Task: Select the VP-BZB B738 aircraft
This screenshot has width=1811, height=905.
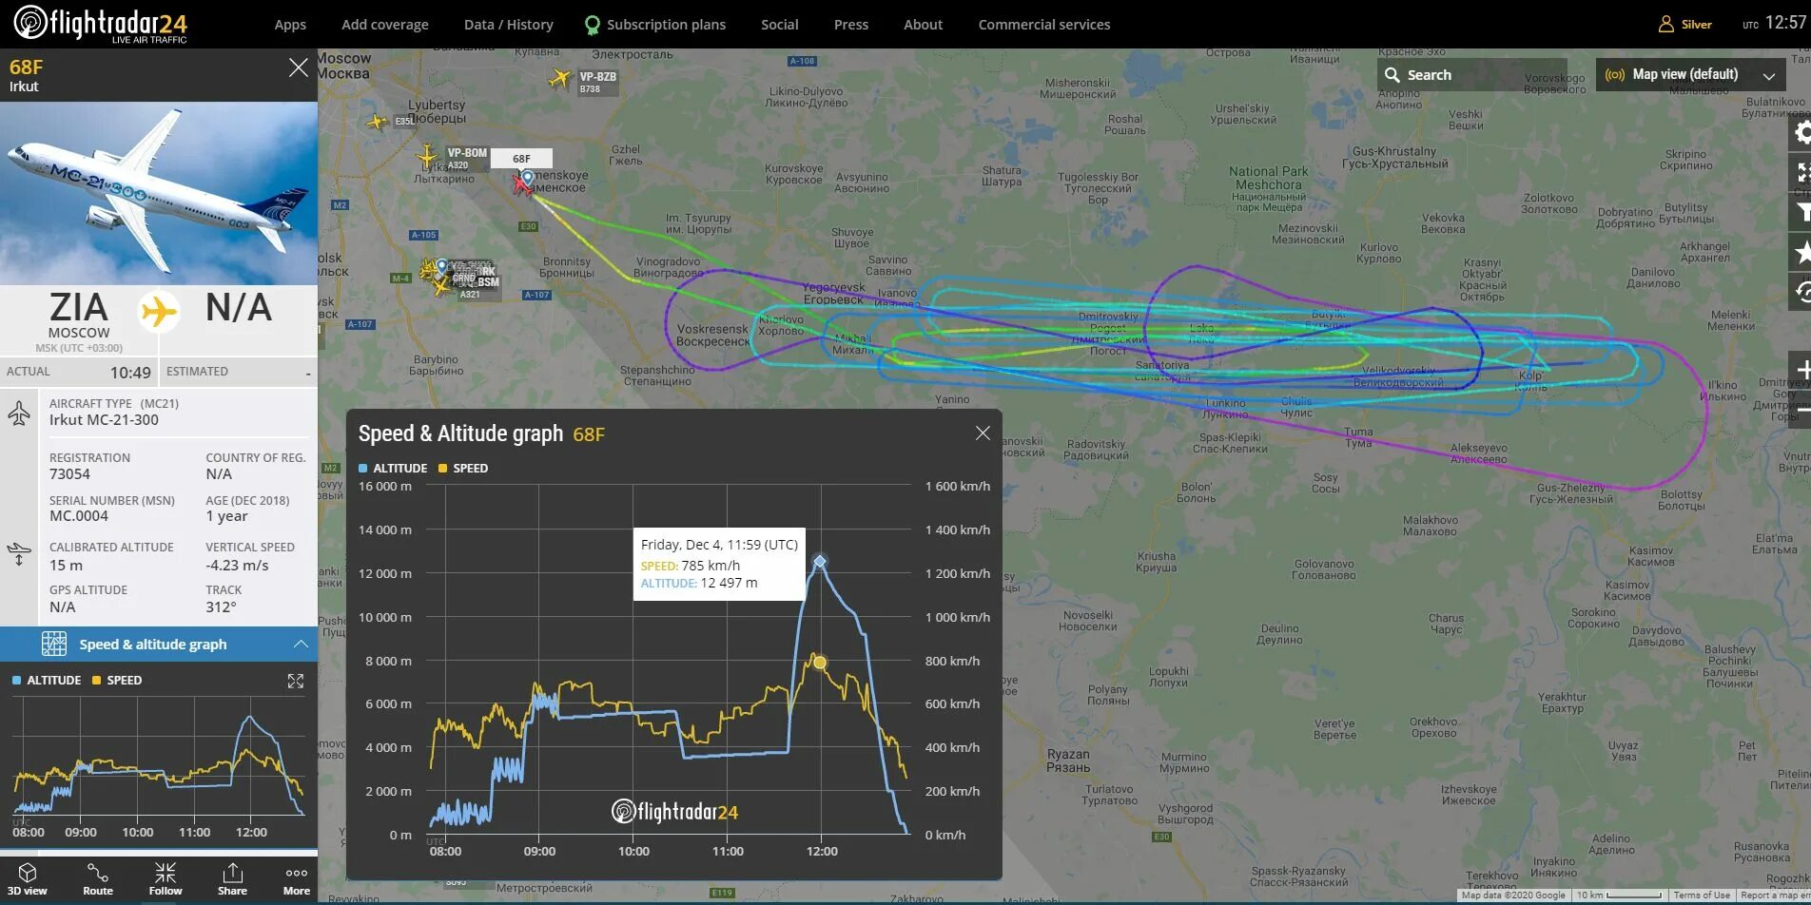Action: 560,79
